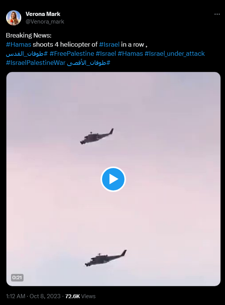Click the 0:21 video duration badge

17,277
